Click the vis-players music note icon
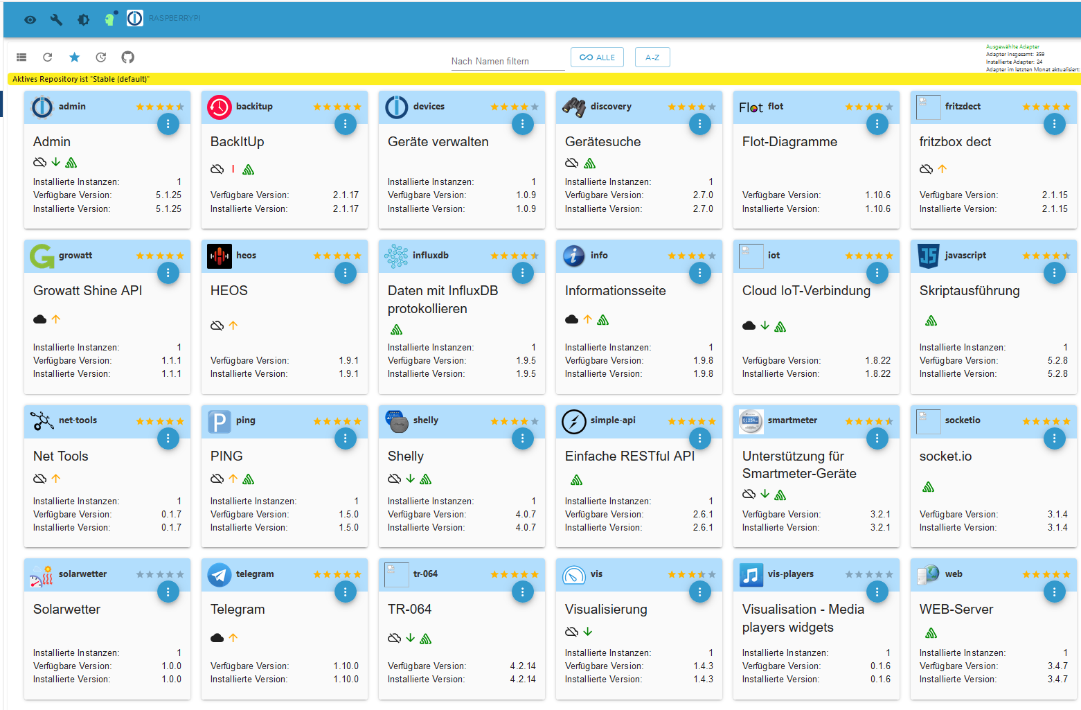The image size is (1081, 710). (x=751, y=575)
